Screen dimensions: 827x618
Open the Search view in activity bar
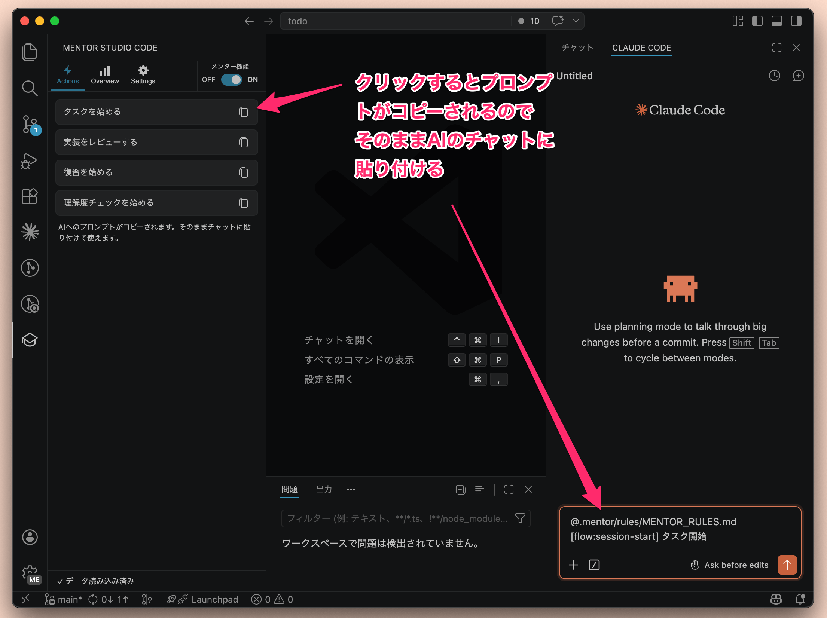pos(30,88)
